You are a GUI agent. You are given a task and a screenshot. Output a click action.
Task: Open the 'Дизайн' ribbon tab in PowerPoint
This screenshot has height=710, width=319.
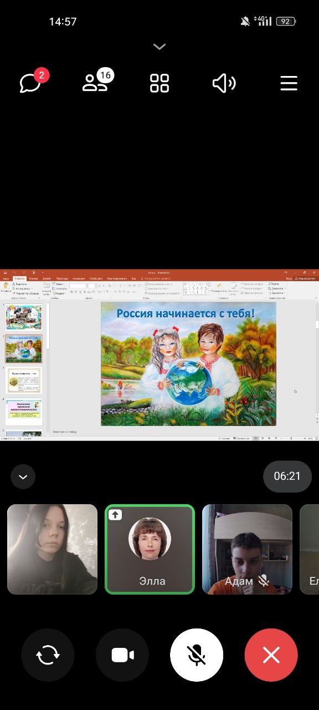coord(47,278)
